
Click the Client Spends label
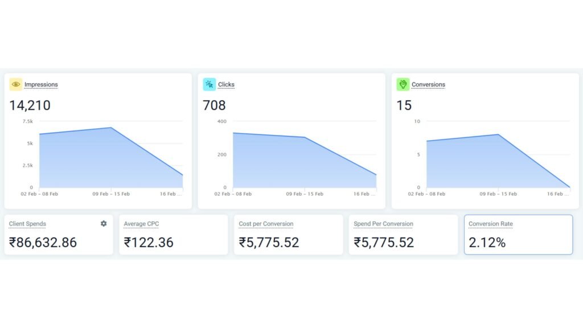pos(26,224)
